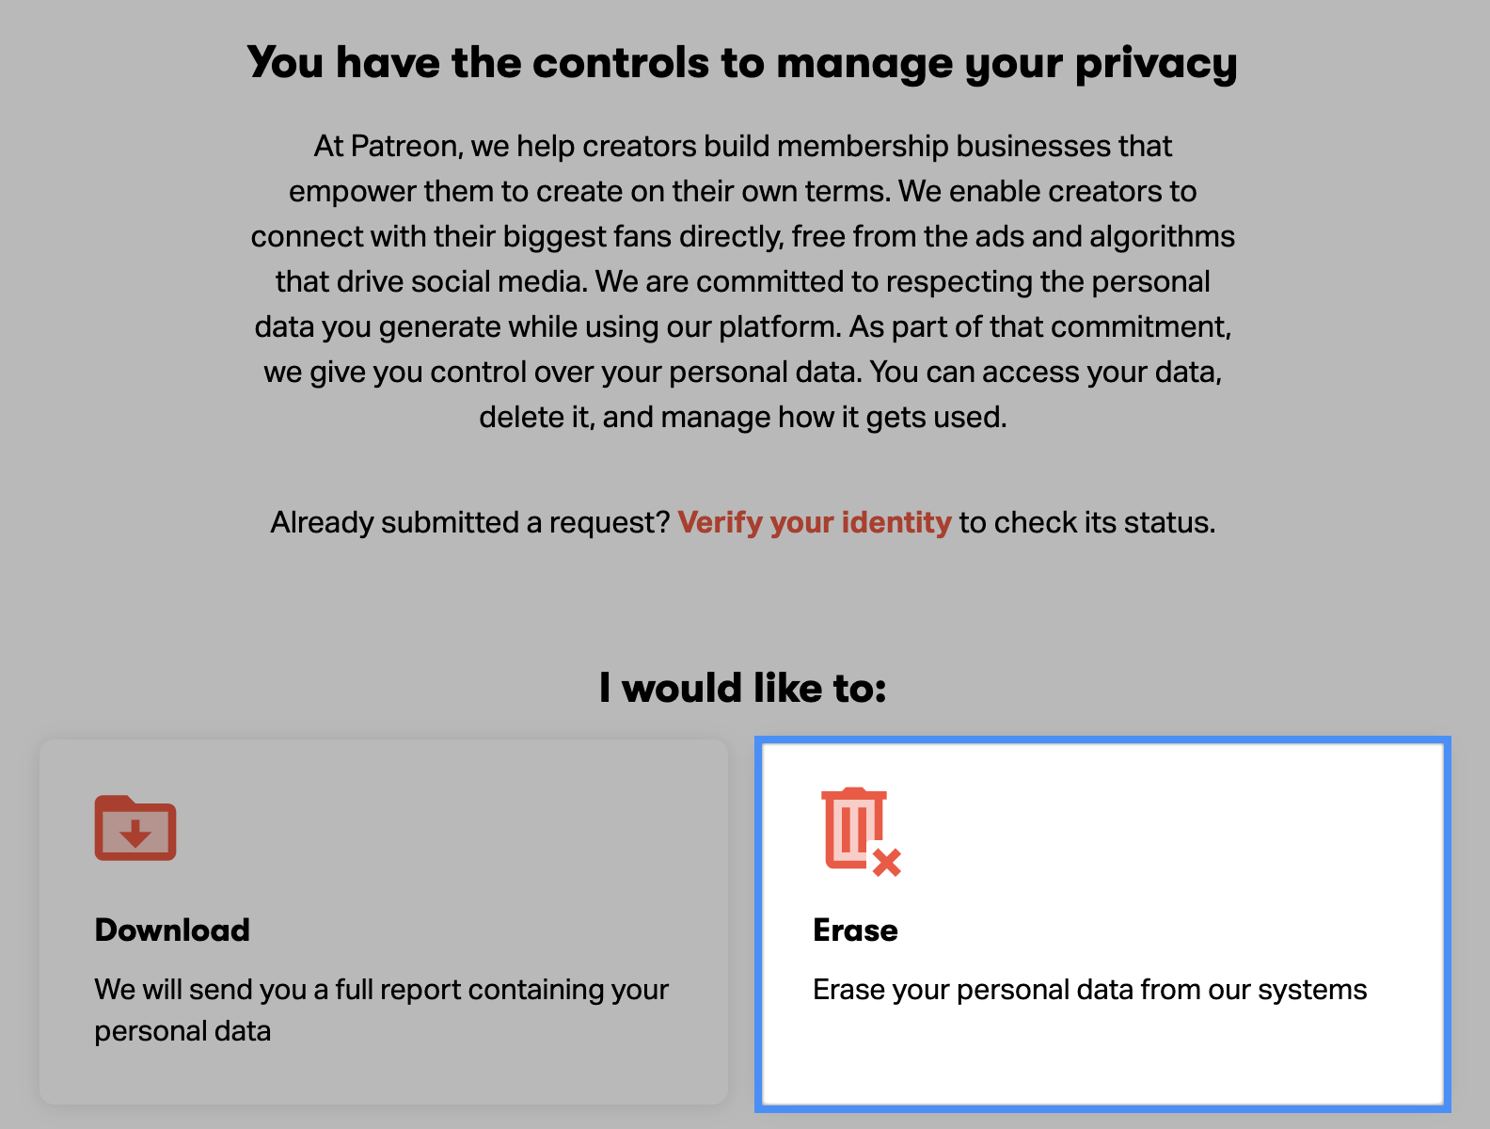Select the Erase card title
This screenshot has width=1490, height=1129.
coord(855,930)
